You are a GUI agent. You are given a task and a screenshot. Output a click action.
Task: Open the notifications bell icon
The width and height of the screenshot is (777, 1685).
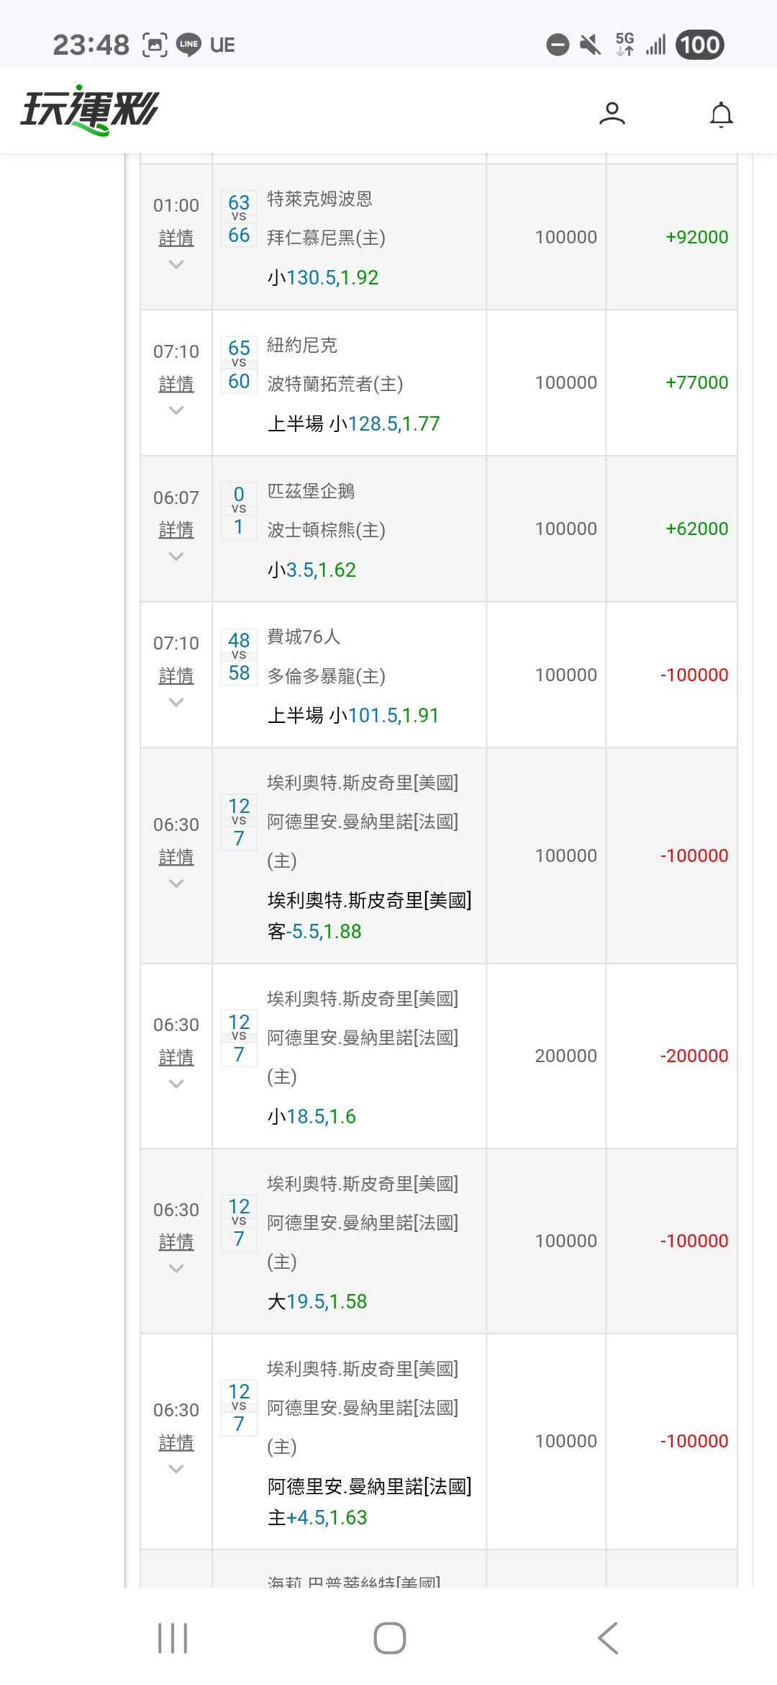[721, 114]
